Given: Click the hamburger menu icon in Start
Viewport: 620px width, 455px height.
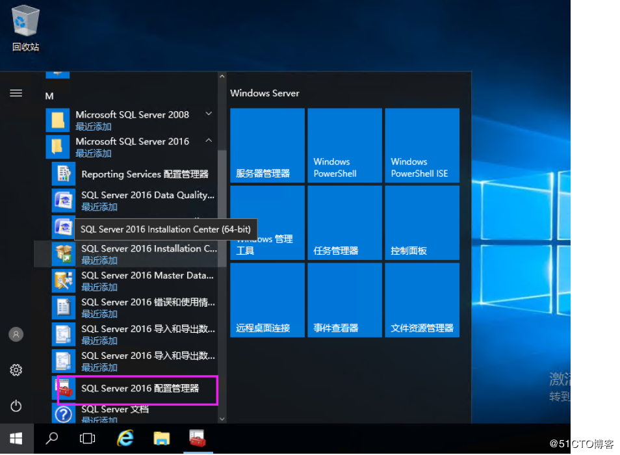Looking at the screenshot, I should coord(16,94).
